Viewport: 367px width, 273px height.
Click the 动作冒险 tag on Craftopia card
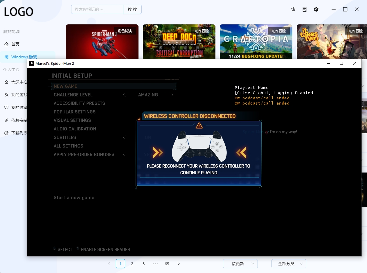click(x=279, y=31)
